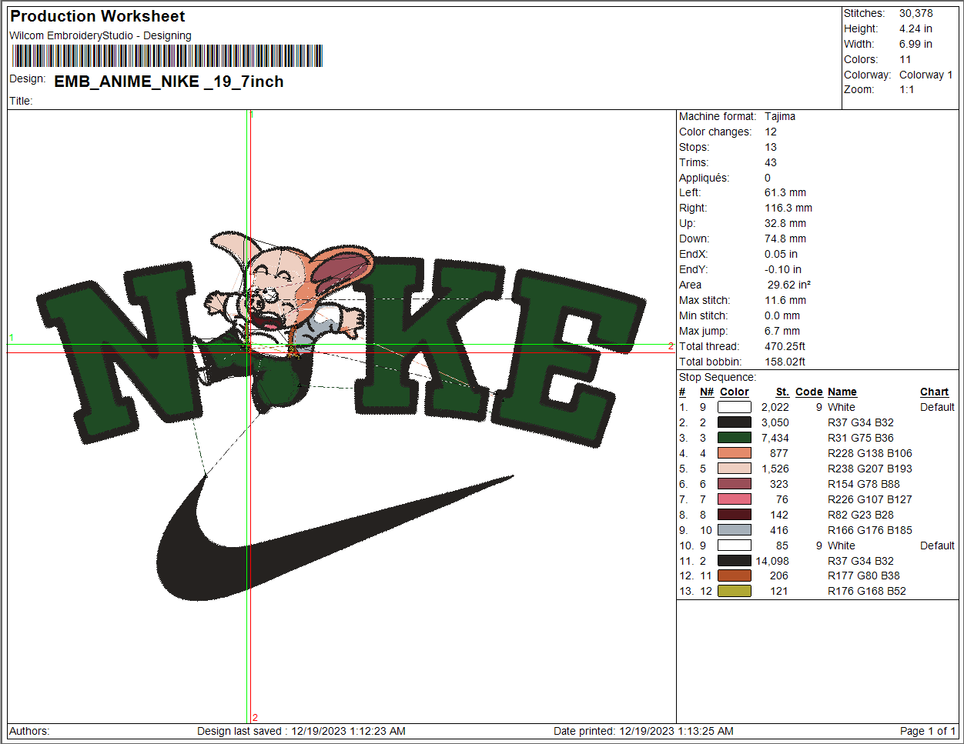Screen dimensions: 964x744
Task: Click the dark green swatch R31 G75 B36
Action: pyautogui.click(x=734, y=438)
